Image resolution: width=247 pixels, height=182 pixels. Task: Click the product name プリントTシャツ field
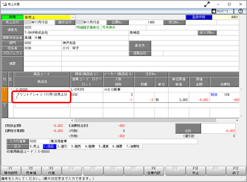click(42, 97)
